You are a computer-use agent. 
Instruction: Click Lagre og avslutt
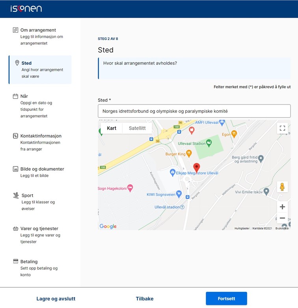coord(56,299)
